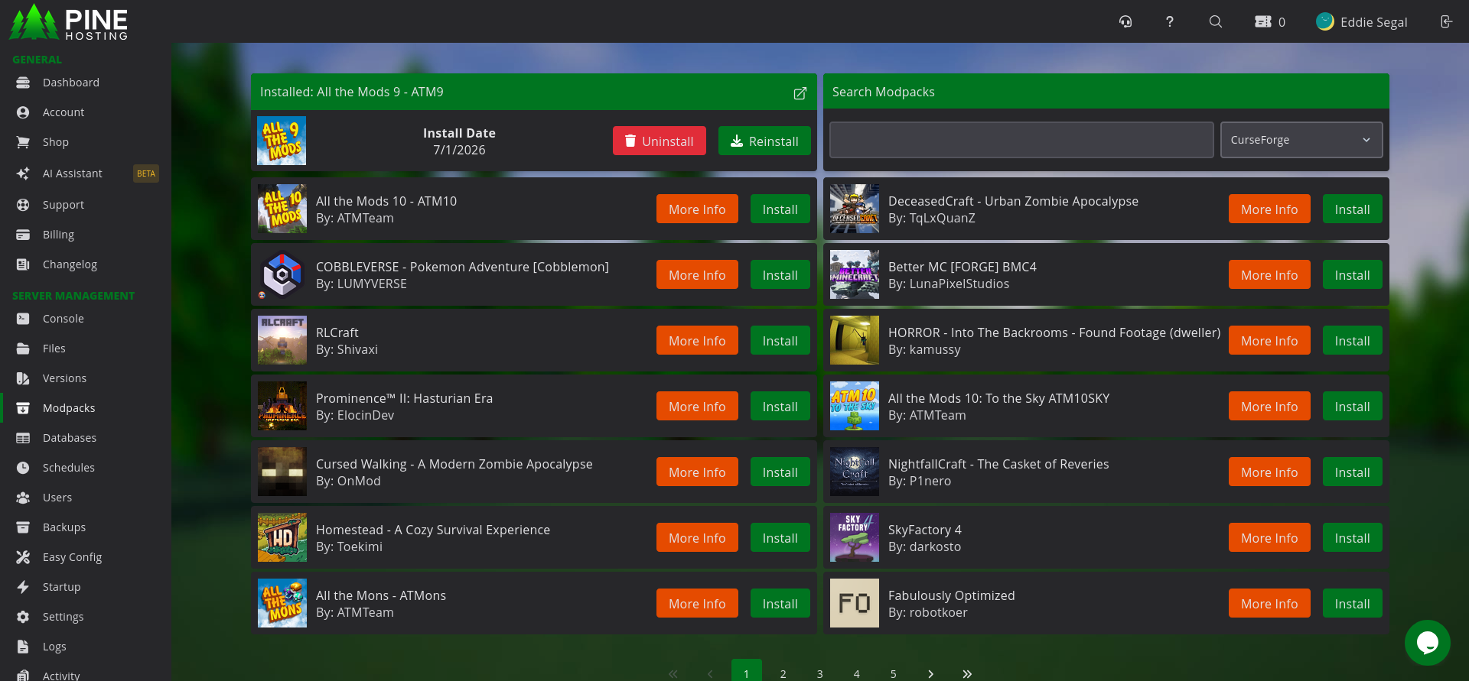Click the Shop cart icon
Image resolution: width=1469 pixels, height=681 pixels.
click(x=23, y=142)
